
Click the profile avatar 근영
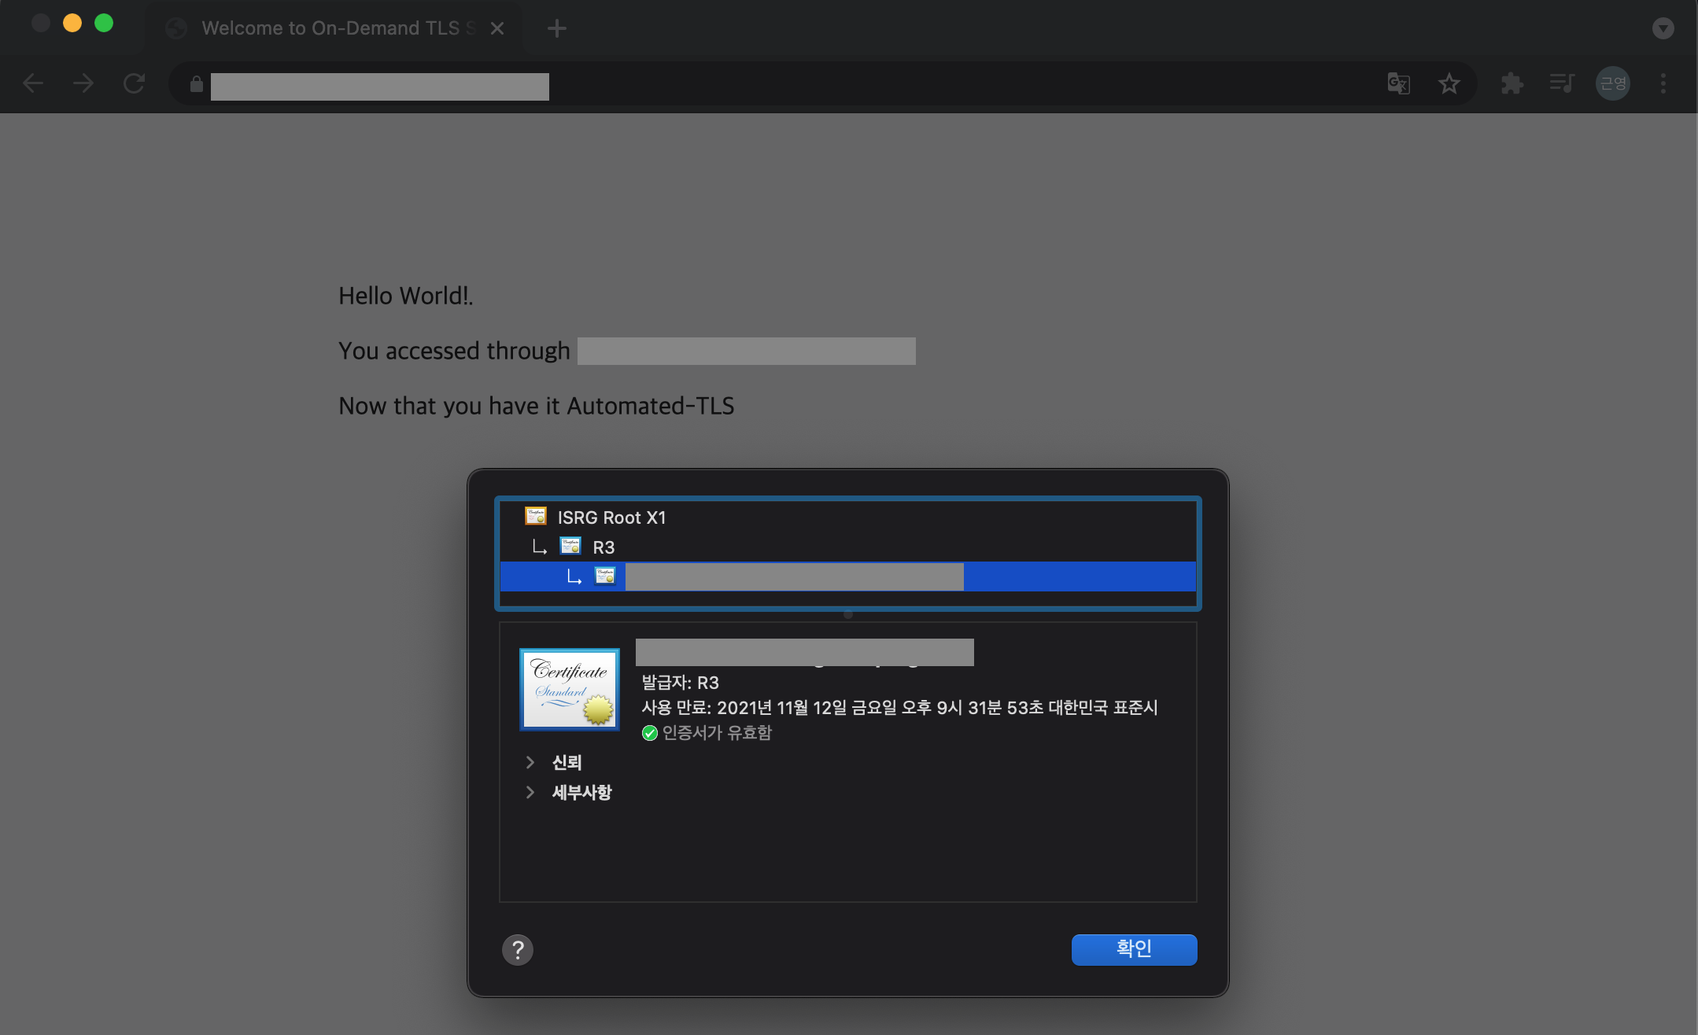click(1612, 83)
